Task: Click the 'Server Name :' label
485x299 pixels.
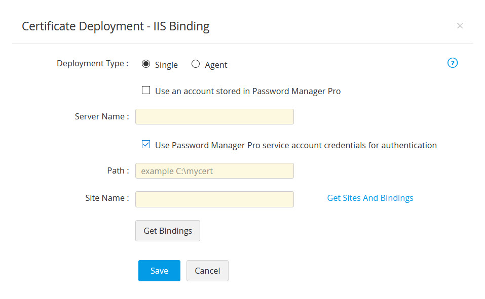Action: (x=101, y=116)
